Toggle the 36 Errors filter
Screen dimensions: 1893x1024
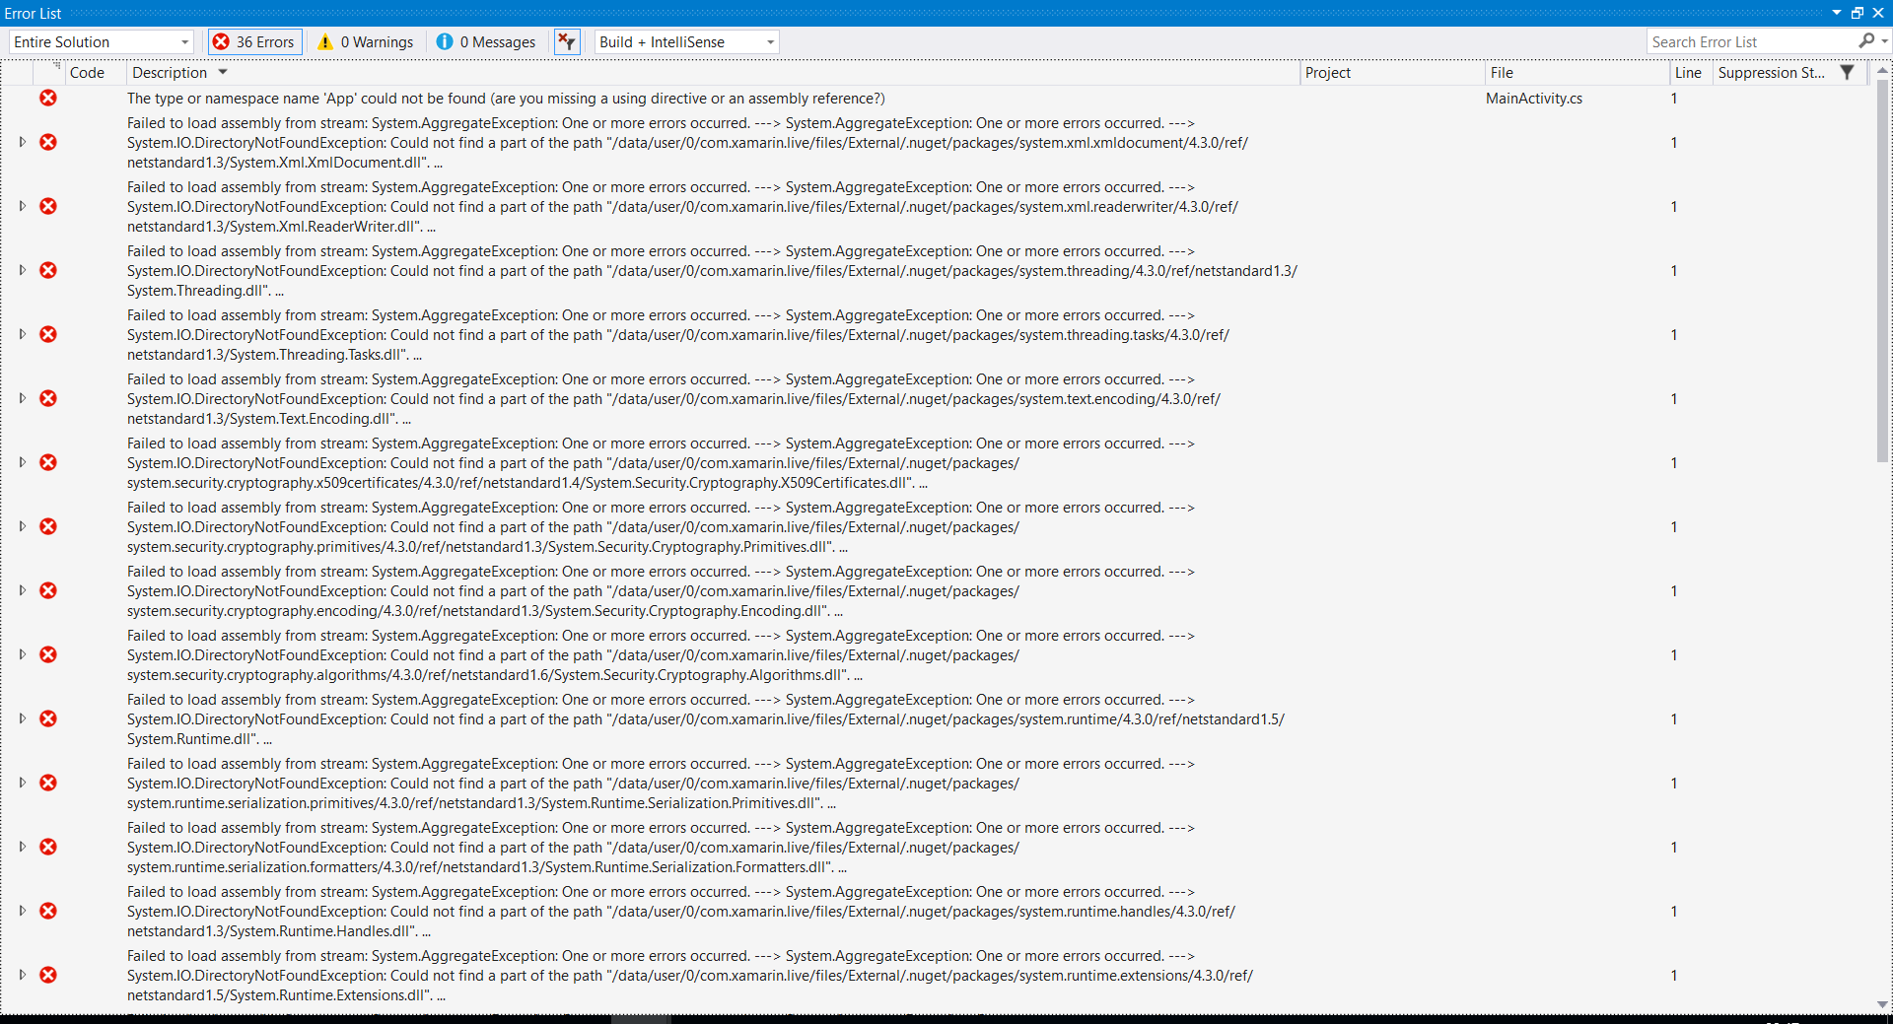253,41
